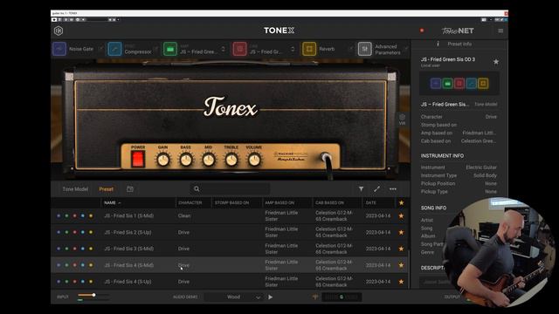
Task: Toggle the Noise Gate on/off switch
Action: coord(101,49)
